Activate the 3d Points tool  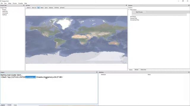[57, 8]
